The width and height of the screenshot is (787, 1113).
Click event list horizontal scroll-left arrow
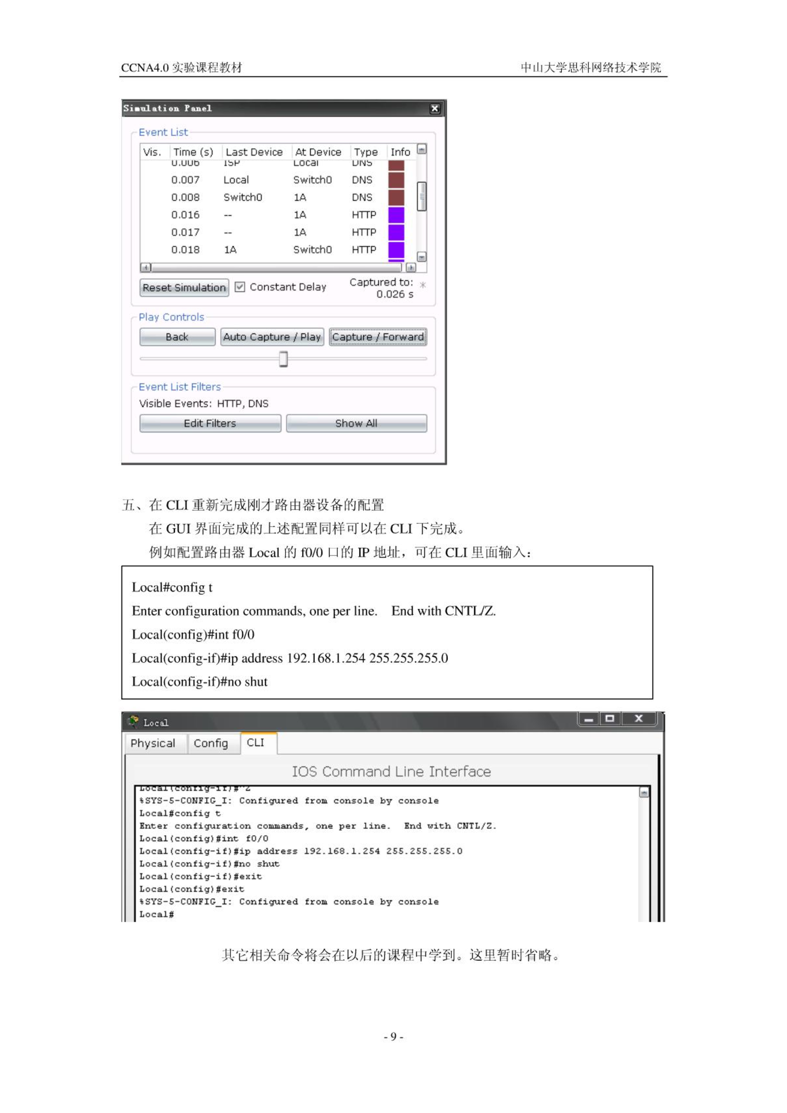coord(146,267)
